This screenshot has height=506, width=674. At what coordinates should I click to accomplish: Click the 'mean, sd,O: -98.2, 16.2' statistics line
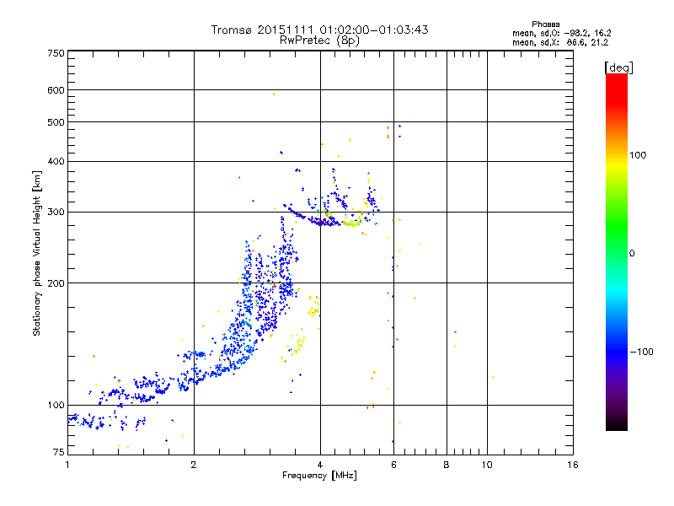pos(561,33)
